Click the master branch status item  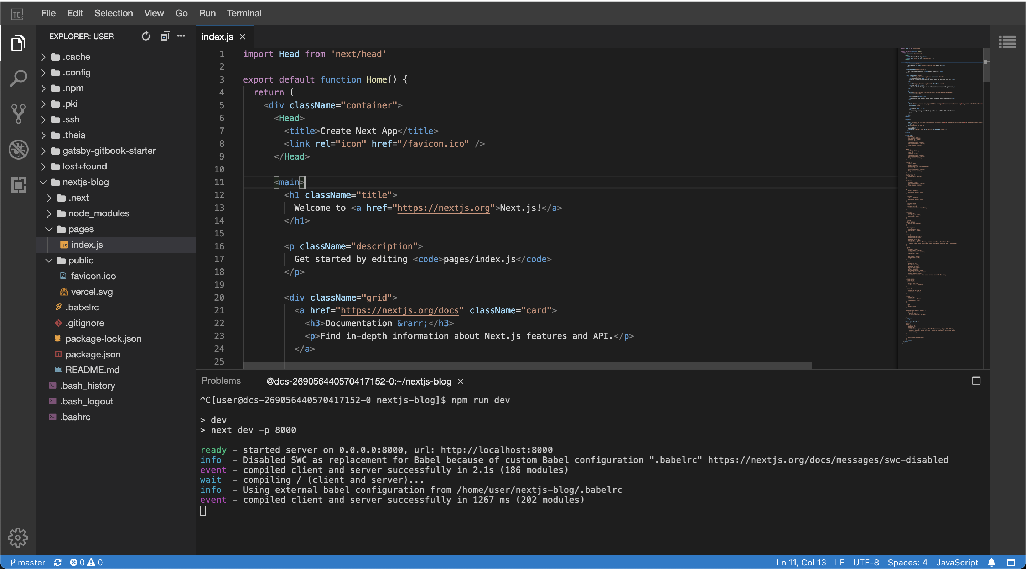pyautogui.click(x=27, y=562)
